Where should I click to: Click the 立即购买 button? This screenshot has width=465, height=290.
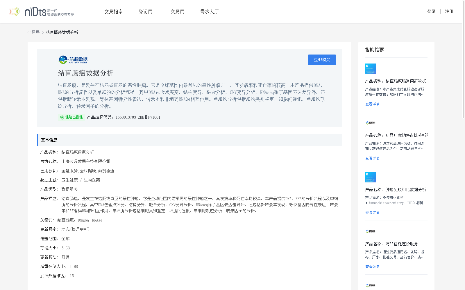[322, 60]
